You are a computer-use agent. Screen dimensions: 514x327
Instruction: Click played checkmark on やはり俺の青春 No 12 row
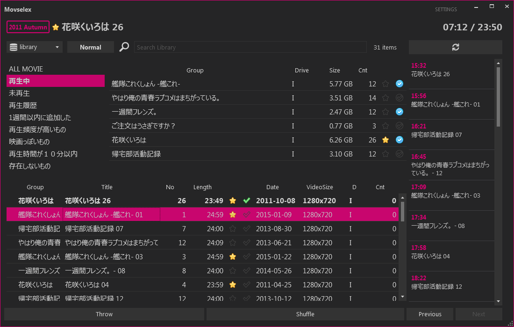[x=247, y=243]
